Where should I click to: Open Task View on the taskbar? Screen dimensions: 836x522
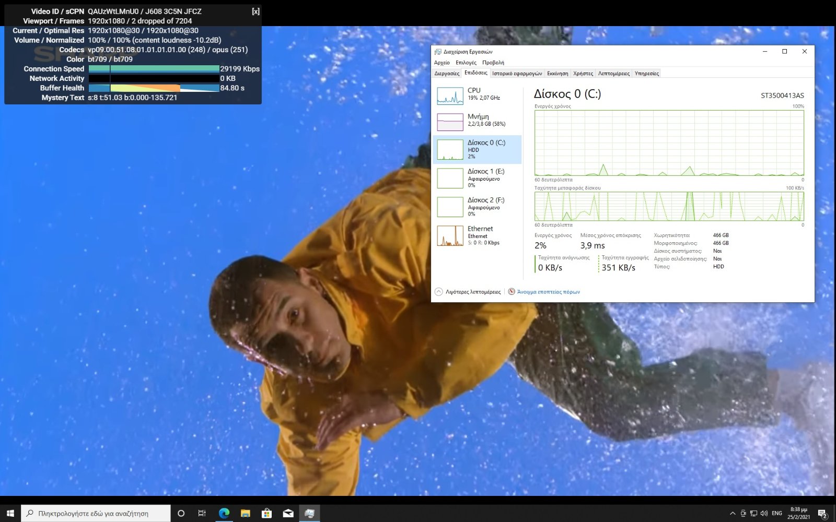coord(202,513)
